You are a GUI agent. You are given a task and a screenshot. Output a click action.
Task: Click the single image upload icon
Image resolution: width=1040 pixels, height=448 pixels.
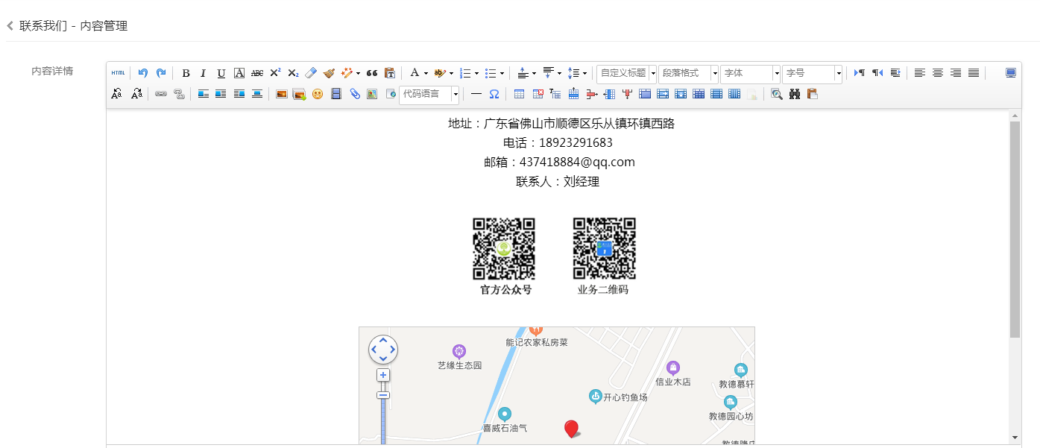(281, 94)
